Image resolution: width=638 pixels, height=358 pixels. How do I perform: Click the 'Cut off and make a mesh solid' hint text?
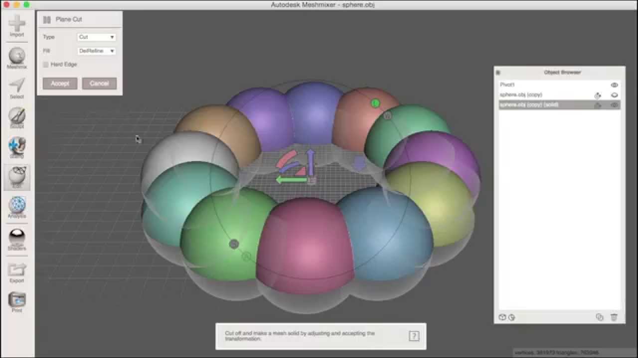tap(300, 336)
